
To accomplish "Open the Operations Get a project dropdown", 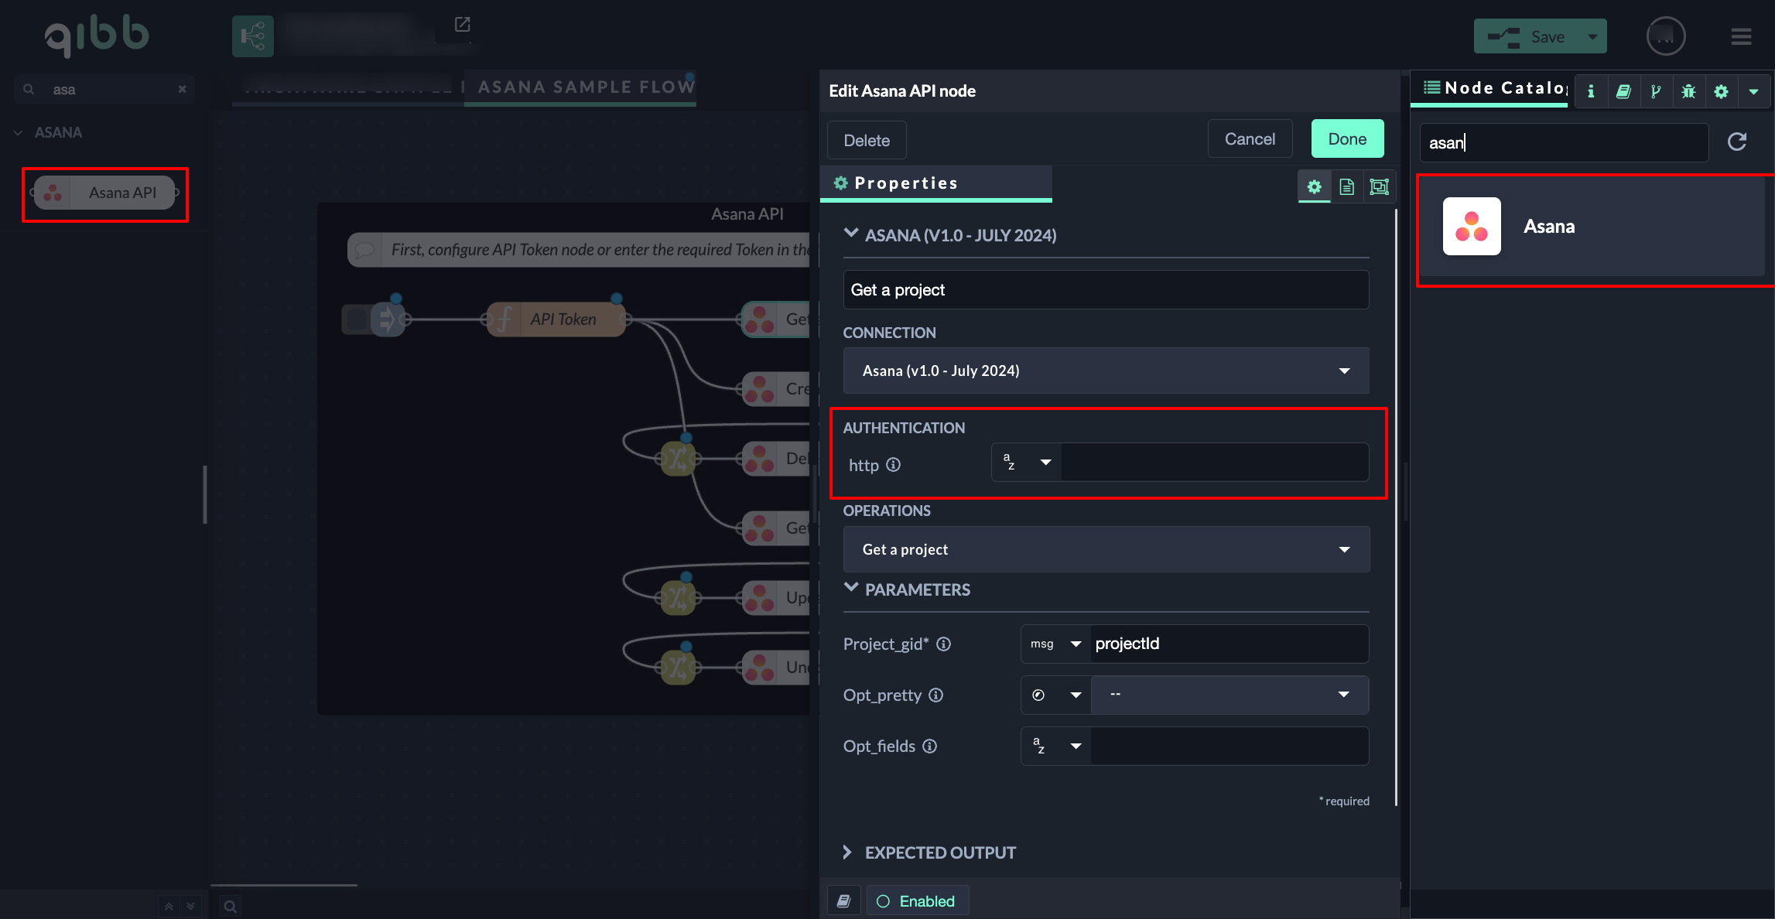I will (x=1106, y=549).
